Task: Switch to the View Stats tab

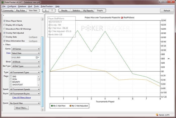Action: pyautogui.click(x=33, y=11)
